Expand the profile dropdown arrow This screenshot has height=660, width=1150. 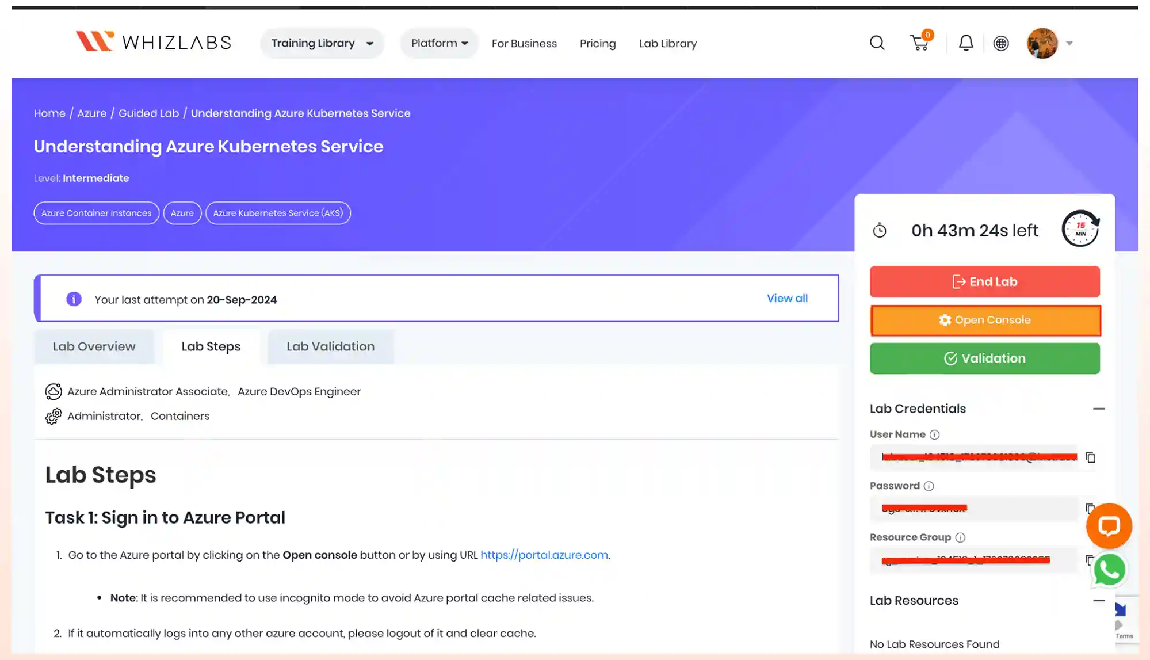pos(1069,43)
